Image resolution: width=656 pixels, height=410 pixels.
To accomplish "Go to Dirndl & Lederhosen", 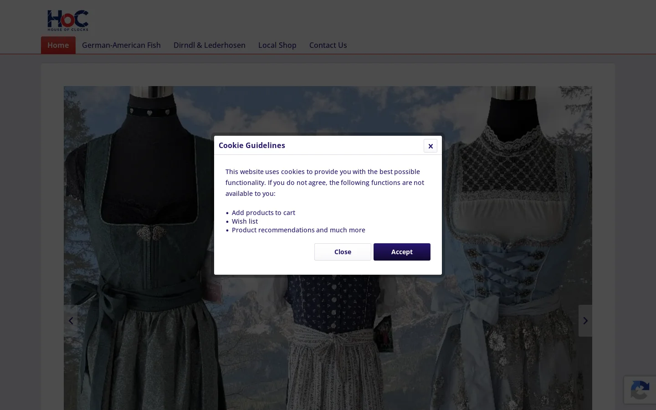I will pyautogui.click(x=210, y=45).
